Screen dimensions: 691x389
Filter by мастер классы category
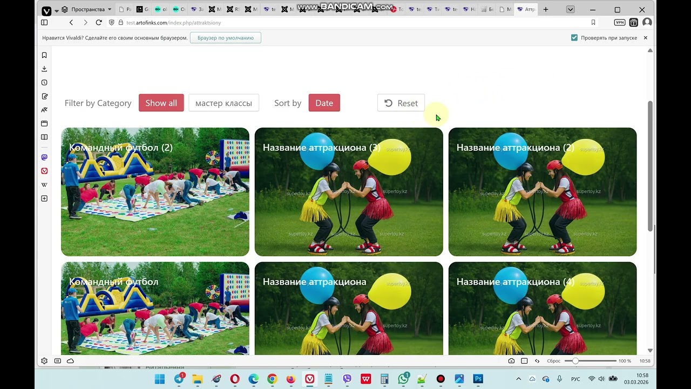pyautogui.click(x=223, y=103)
